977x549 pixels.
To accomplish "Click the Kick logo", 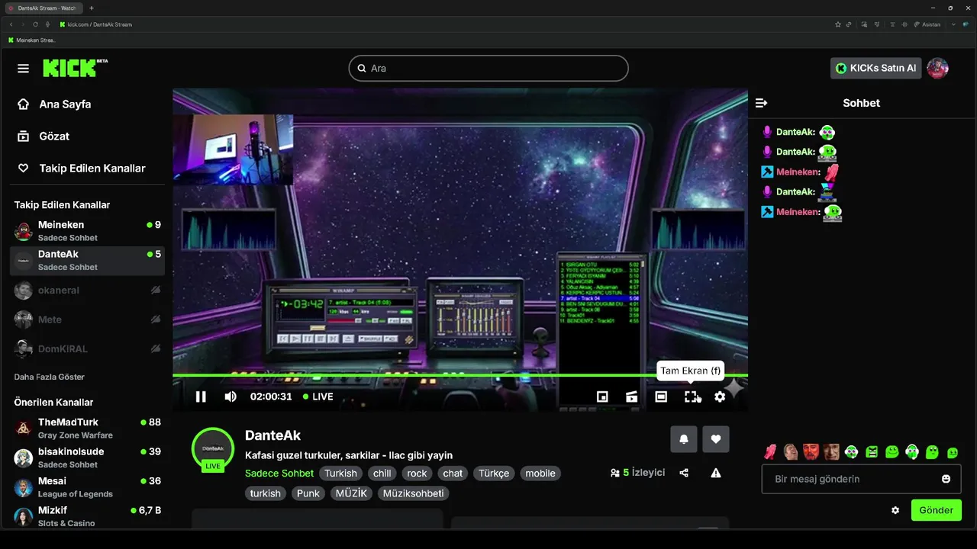I will coord(74,68).
